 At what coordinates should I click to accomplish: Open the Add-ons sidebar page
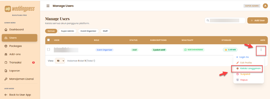20,54
